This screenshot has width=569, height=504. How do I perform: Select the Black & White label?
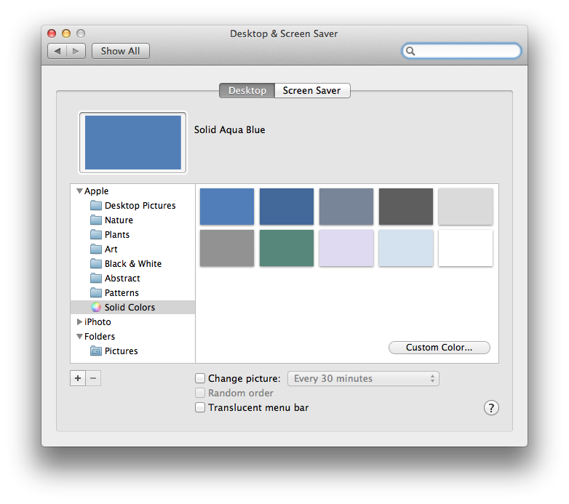pos(133,263)
